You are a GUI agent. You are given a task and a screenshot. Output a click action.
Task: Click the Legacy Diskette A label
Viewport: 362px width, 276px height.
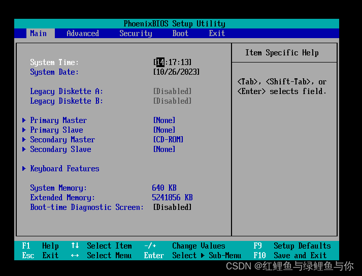[x=67, y=91]
